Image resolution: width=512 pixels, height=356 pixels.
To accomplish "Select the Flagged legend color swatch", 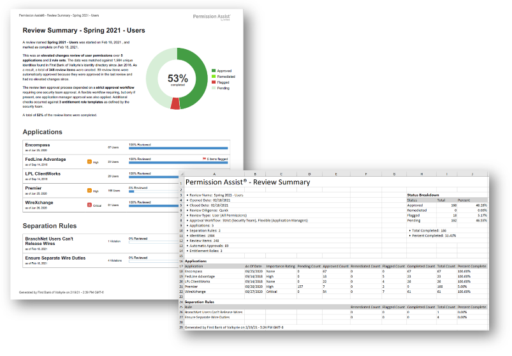I will (214, 82).
